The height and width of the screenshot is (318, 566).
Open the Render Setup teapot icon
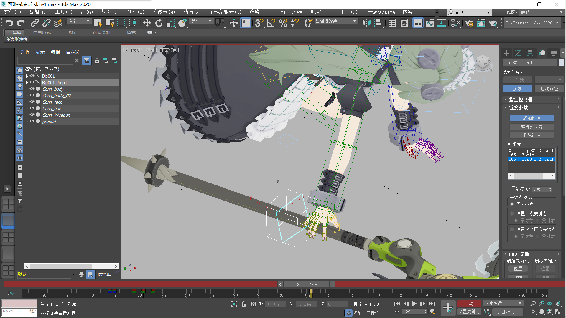coord(469,23)
